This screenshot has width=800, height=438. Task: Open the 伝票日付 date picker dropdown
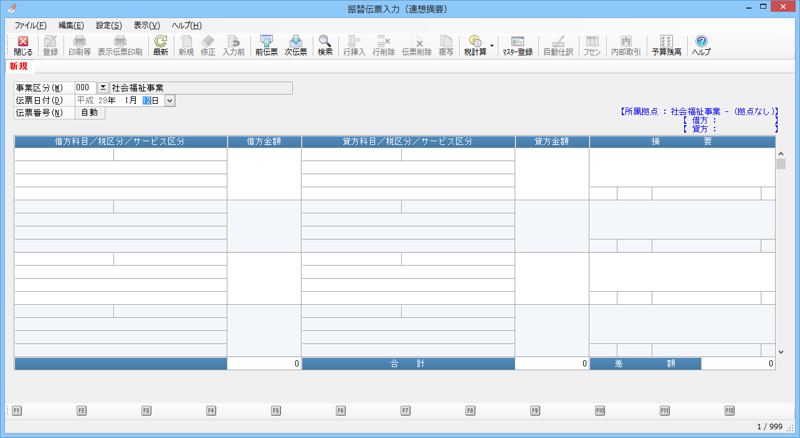[170, 100]
